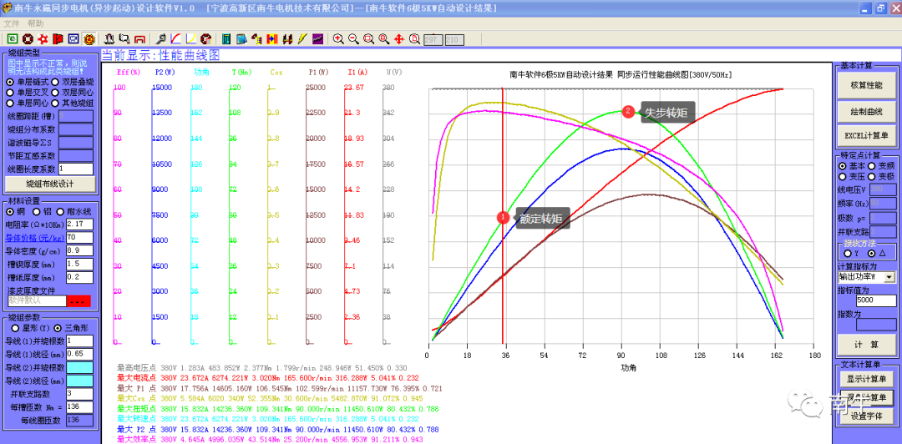This screenshot has width=902, height=444.
Task: Click the 槽楔厚度 input field
Action: (79, 264)
